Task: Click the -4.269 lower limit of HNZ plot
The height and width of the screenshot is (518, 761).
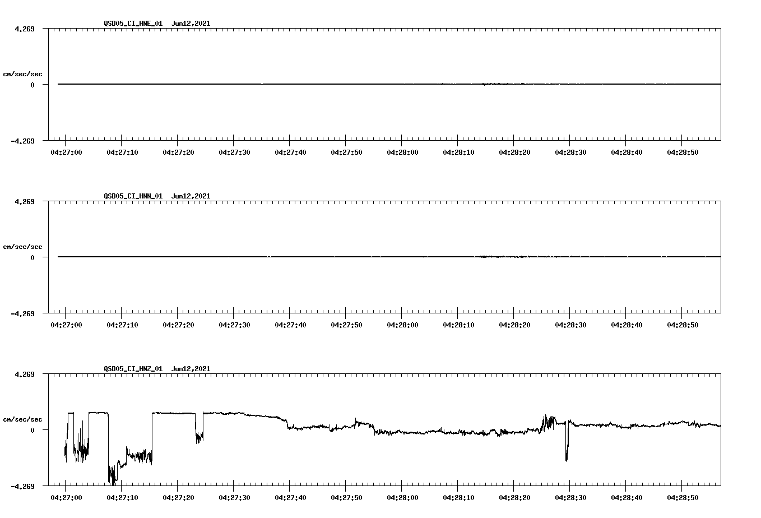Action: [x=22, y=486]
